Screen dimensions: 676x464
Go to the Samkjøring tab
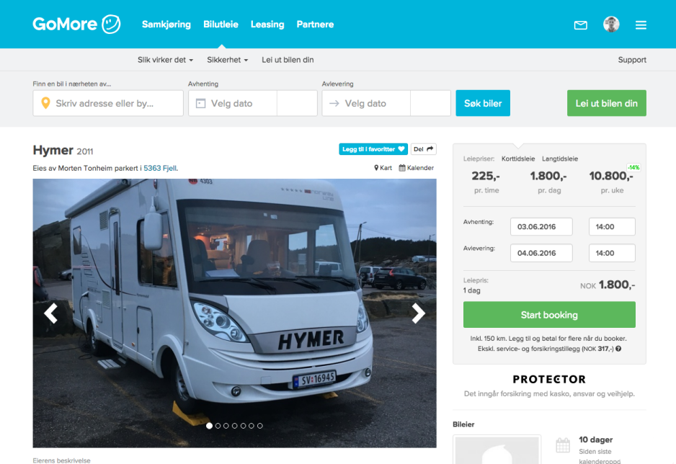166,24
